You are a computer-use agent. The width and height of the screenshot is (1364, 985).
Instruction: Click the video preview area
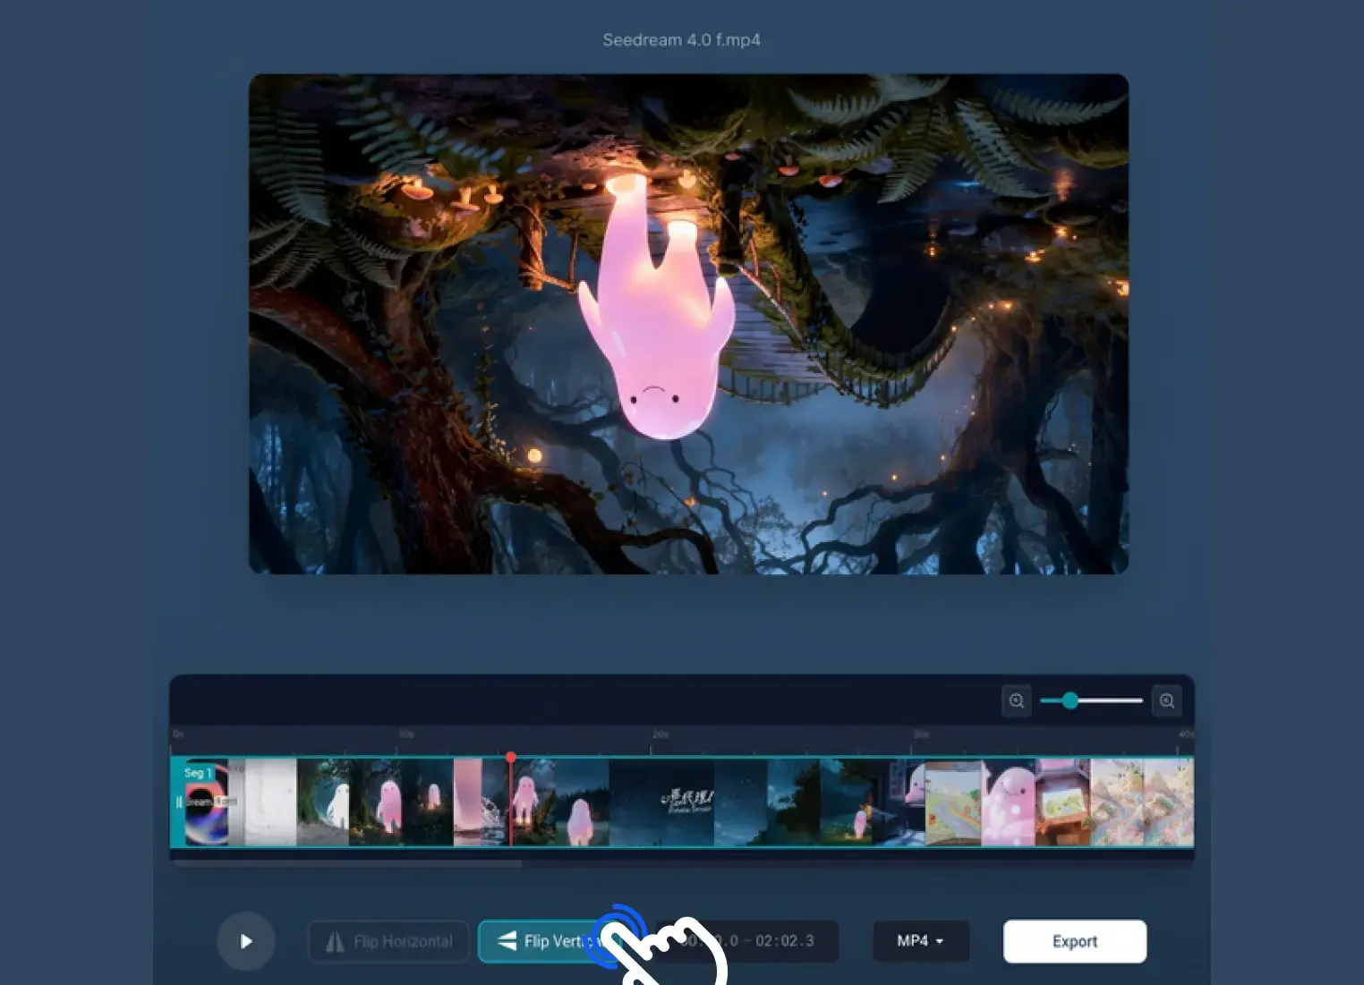pyautogui.click(x=688, y=324)
